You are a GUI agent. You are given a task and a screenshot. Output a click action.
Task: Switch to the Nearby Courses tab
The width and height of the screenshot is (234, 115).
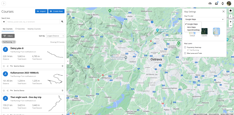[x=34, y=29]
